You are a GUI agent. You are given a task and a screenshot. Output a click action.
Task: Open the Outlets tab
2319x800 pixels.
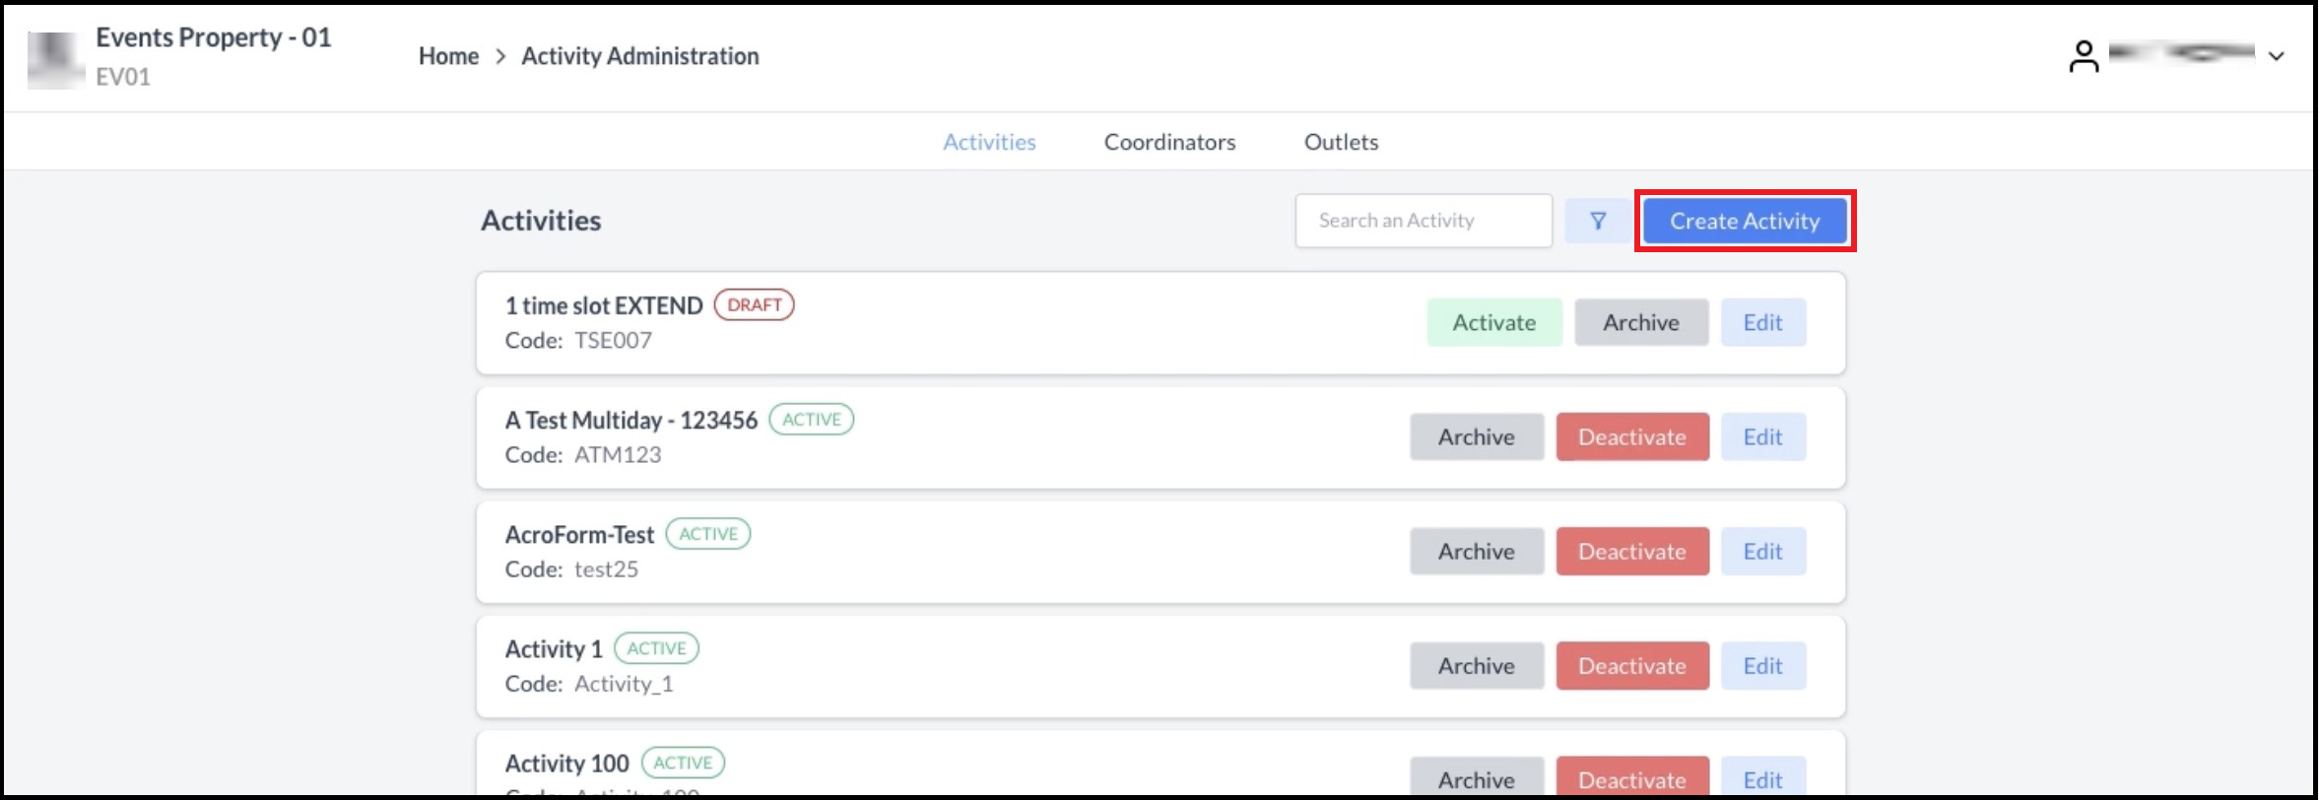coord(1340,142)
